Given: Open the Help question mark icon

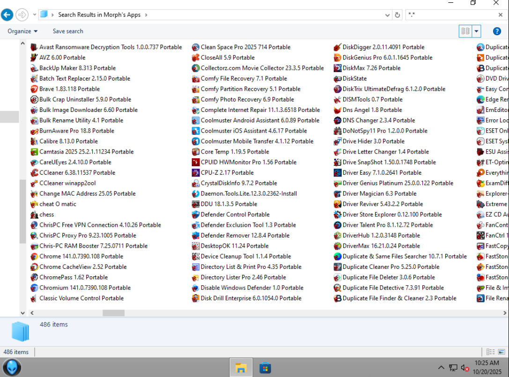Looking at the screenshot, I should pyautogui.click(x=497, y=31).
